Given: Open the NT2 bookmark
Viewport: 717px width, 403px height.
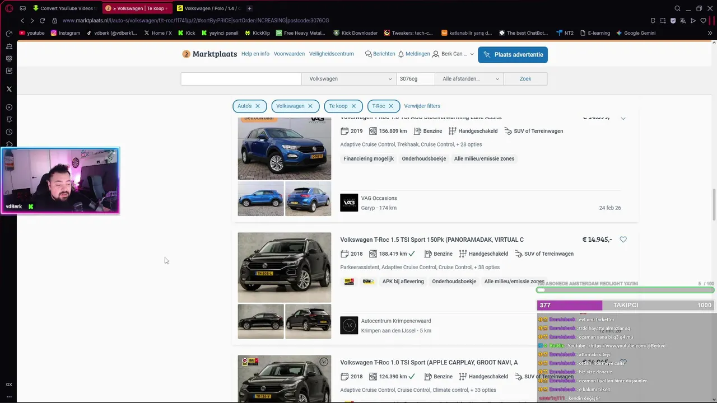Looking at the screenshot, I should [x=565, y=33].
